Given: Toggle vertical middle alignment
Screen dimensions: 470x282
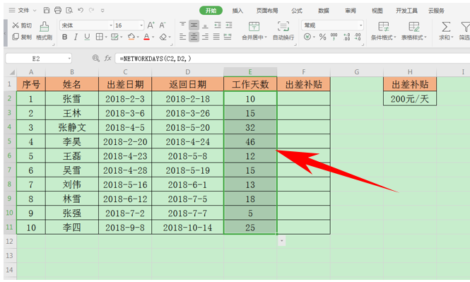Looking at the screenshot, I should [194, 25].
